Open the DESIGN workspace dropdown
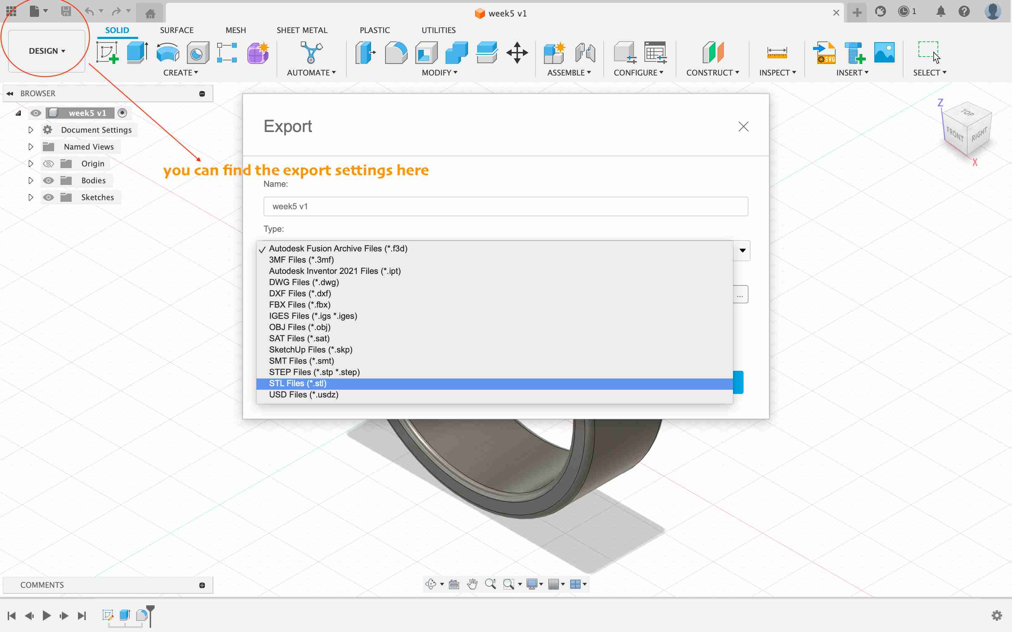The height and width of the screenshot is (632, 1012). coord(47,51)
